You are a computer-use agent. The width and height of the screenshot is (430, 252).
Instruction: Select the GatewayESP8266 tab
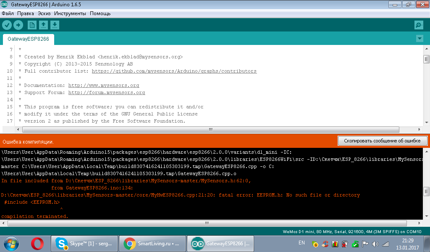(x=28, y=39)
